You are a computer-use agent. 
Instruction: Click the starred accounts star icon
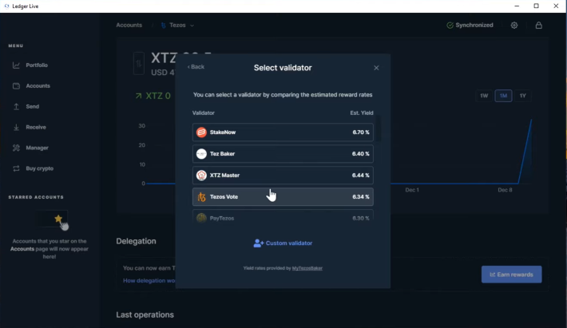click(58, 219)
